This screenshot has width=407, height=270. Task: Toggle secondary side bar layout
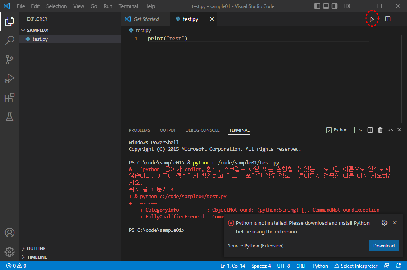(335, 6)
